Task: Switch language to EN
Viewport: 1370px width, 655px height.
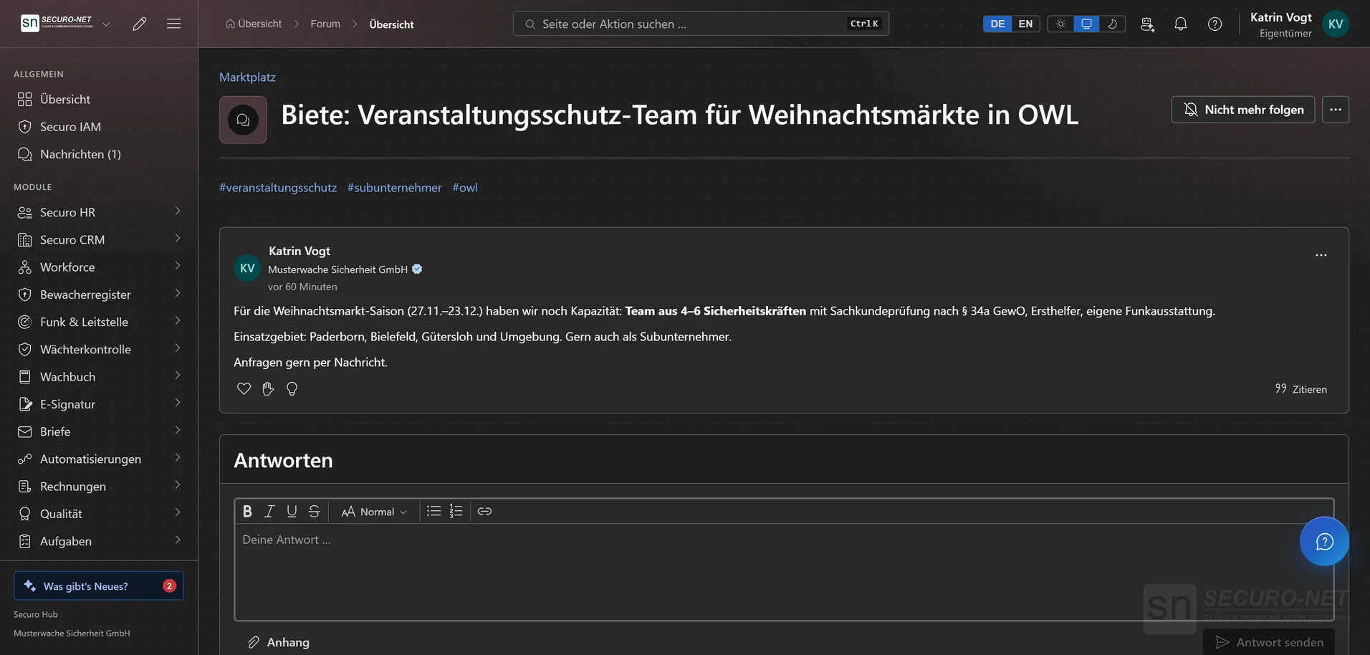Action: [x=1025, y=24]
